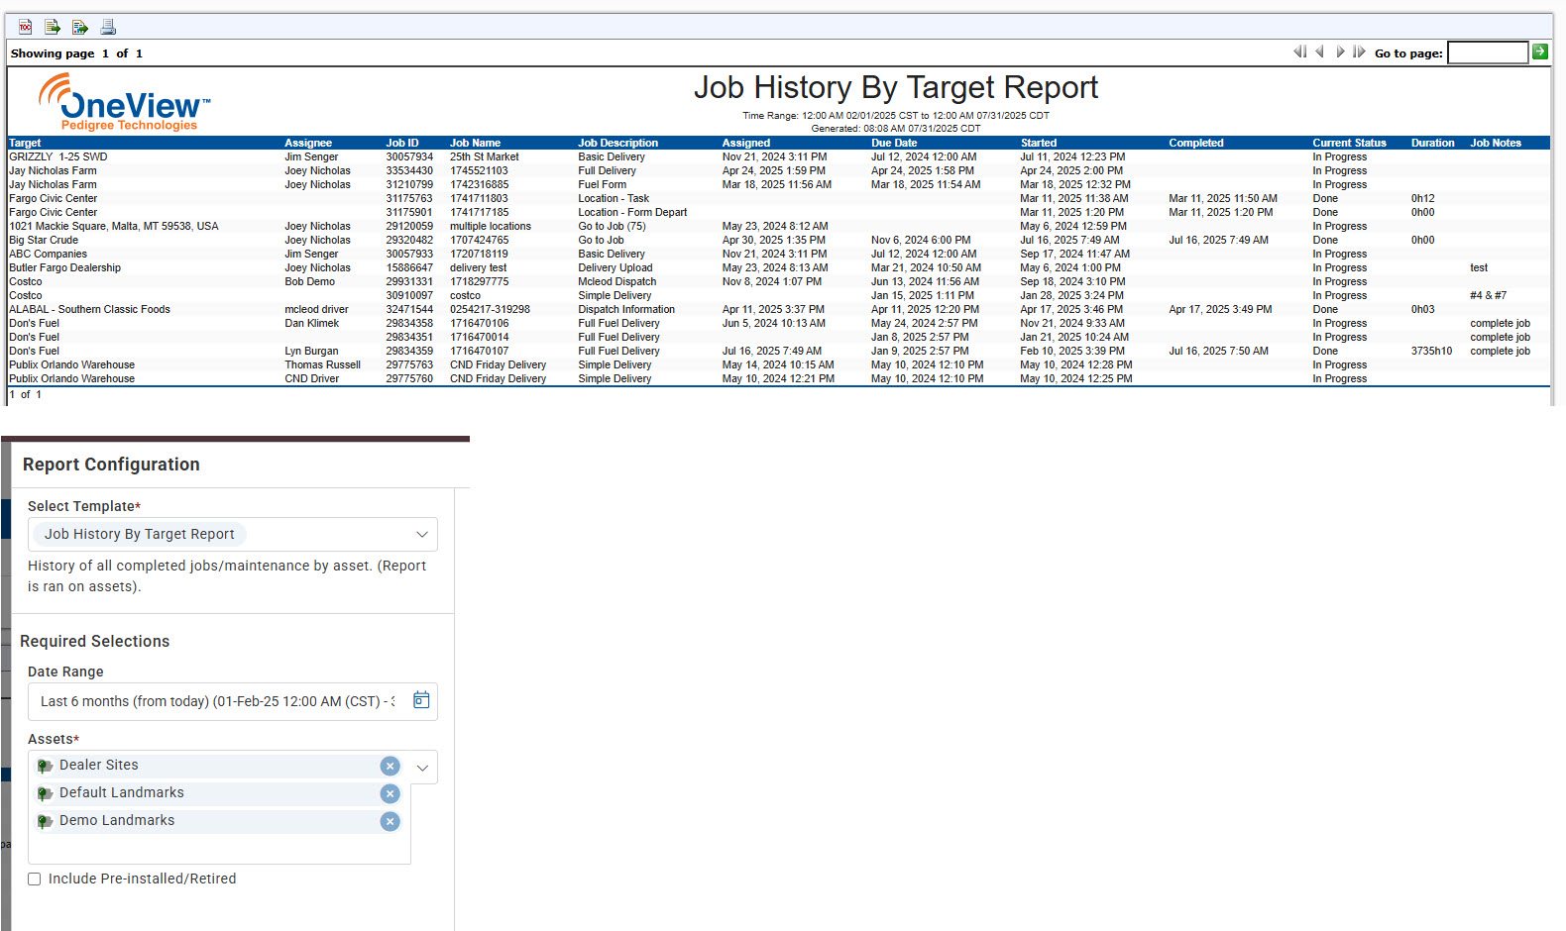
Task: Go to the next report page
Action: tap(1340, 52)
